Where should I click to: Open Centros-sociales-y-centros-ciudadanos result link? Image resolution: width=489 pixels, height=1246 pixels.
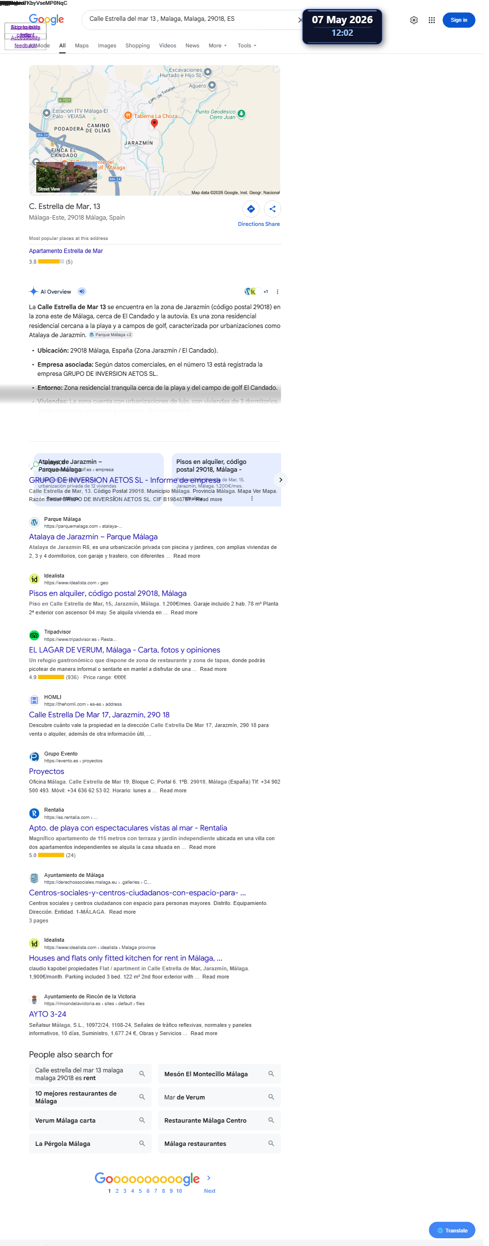click(137, 892)
